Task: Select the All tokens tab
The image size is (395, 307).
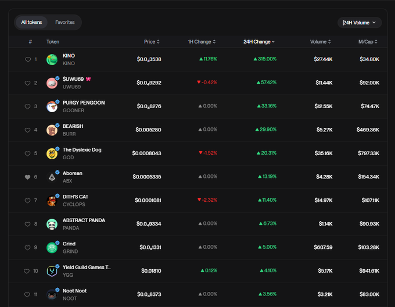Action: pos(31,22)
